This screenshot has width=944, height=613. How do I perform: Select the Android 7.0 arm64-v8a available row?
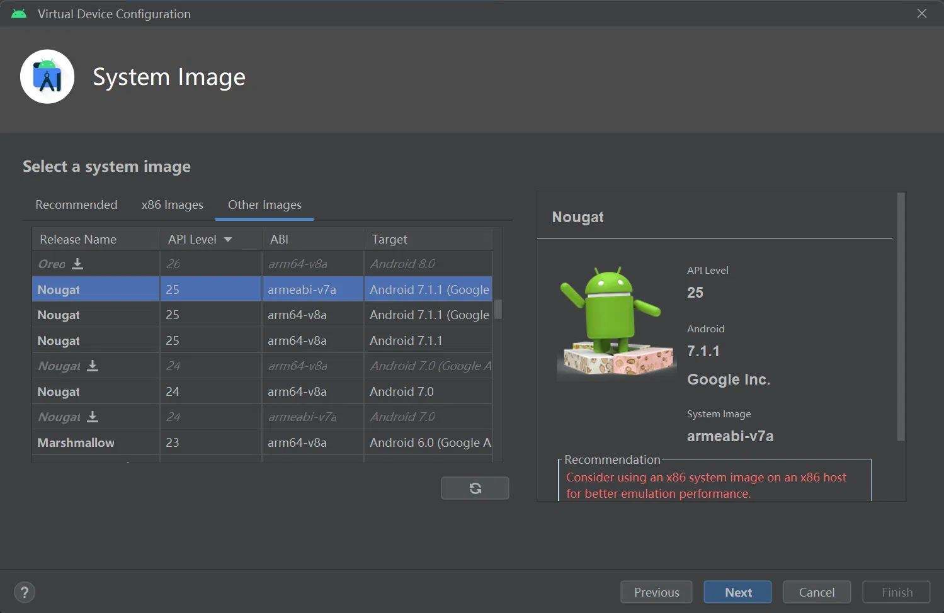(262, 391)
